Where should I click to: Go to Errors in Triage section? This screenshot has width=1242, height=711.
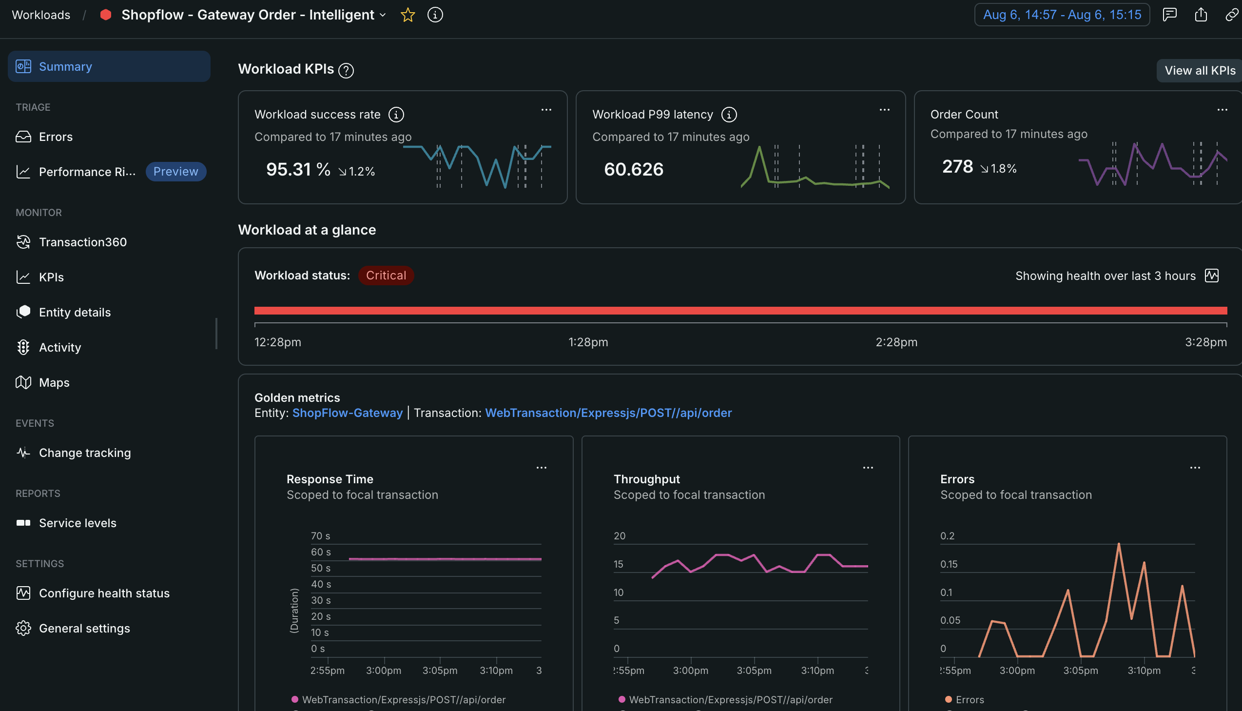tap(56, 137)
